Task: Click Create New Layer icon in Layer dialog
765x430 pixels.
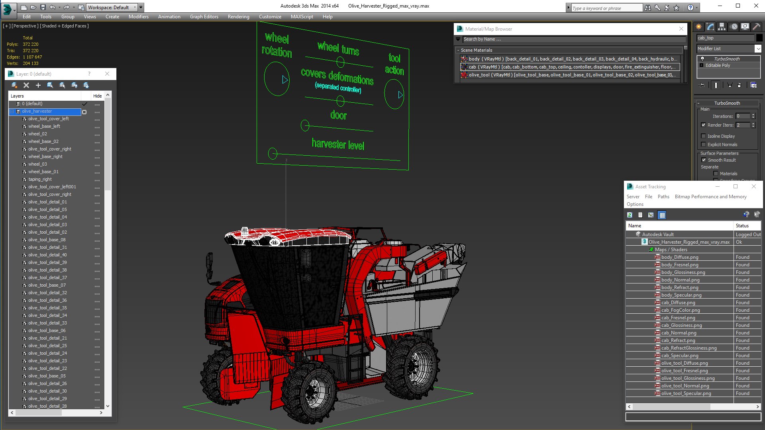Action: (14, 85)
